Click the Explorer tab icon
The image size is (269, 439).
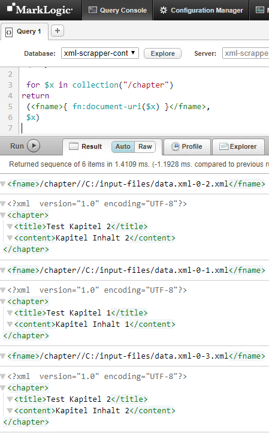pyautogui.click(x=223, y=146)
